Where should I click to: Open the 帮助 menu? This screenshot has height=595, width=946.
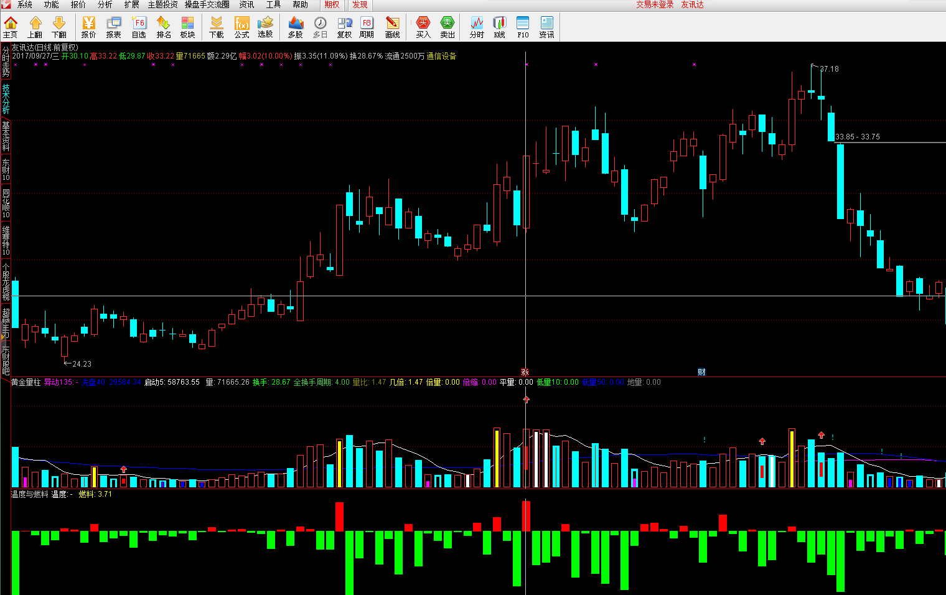coord(300,4)
